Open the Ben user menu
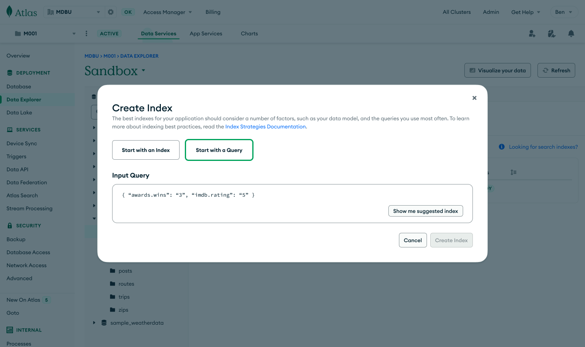The width and height of the screenshot is (585, 347). (x=563, y=12)
